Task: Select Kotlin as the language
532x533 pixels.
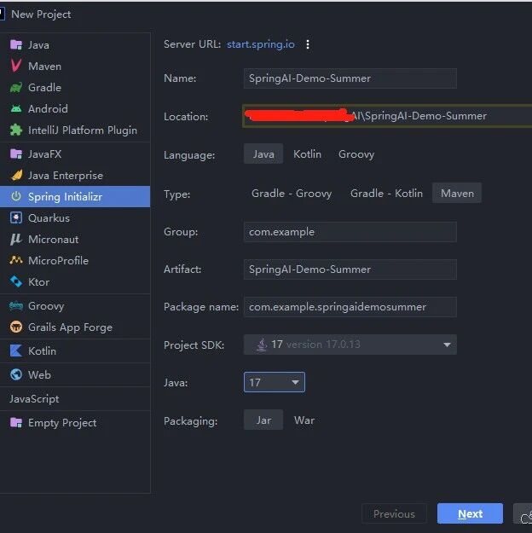Action: click(x=307, y=154)
